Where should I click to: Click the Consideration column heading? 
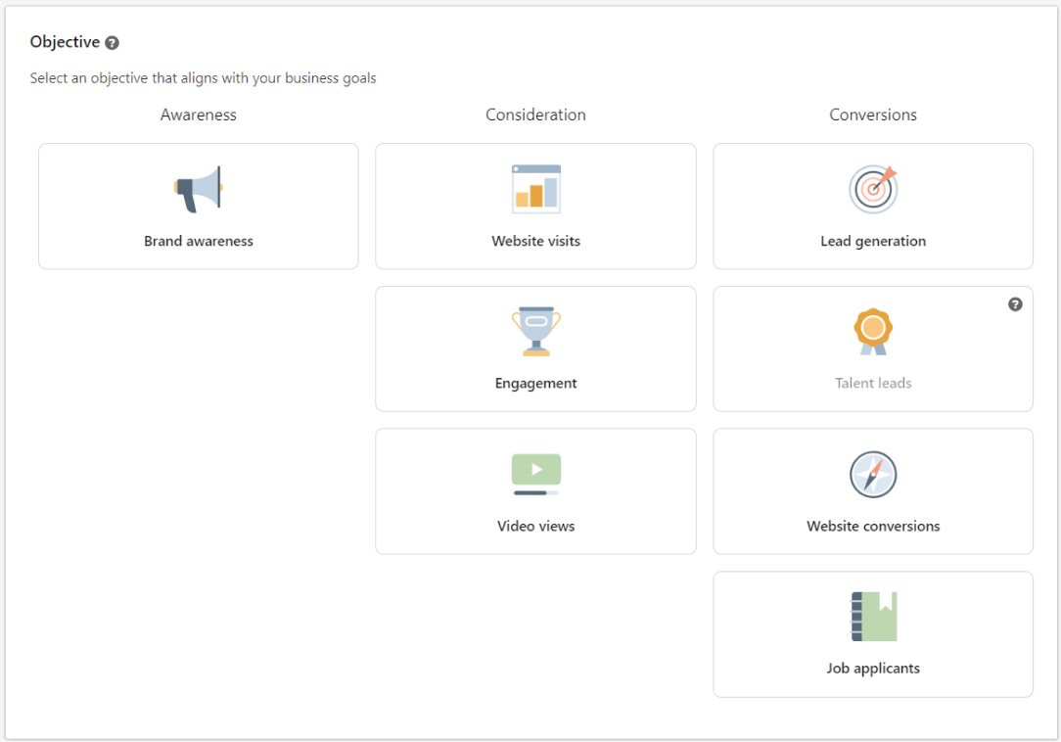point(536,116)
